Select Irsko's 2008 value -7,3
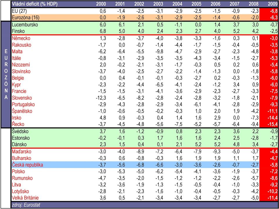The image size is (279, 209). point(255,118)
